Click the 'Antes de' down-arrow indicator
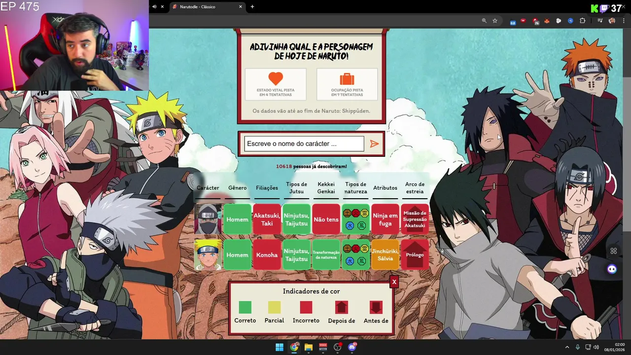This screenshot has height=355, width=631. pos(376,307)
